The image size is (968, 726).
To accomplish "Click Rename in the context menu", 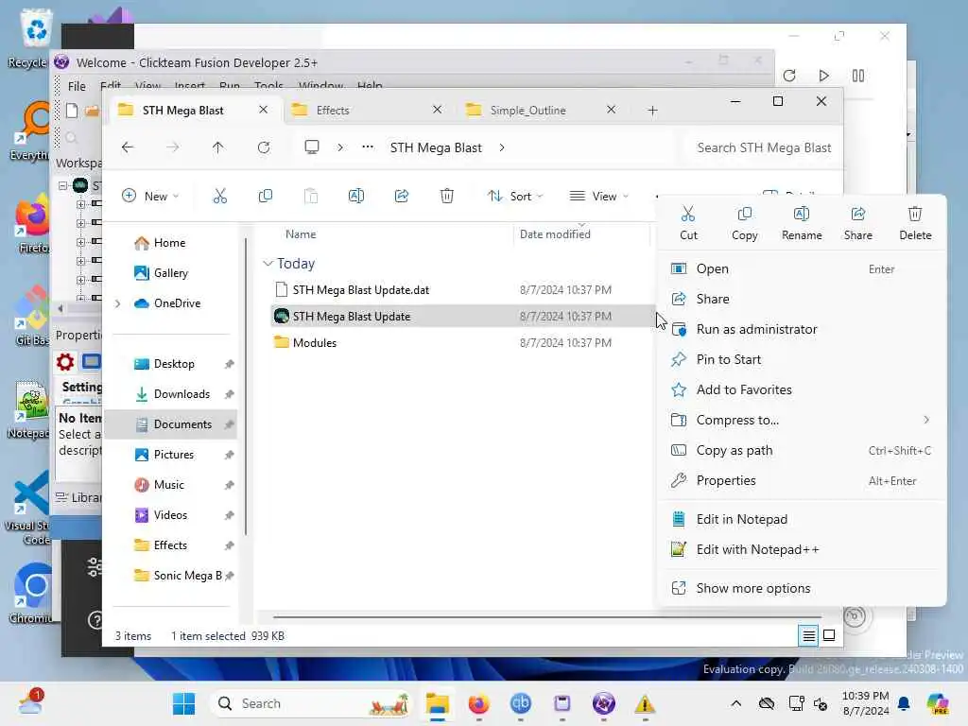I will click(802, 223).
